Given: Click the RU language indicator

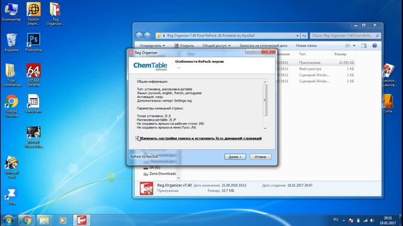Looking at the screenshot, I should click(x=336, y=220).
